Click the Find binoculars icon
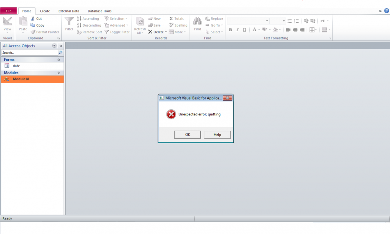Image resolution: width=390 pixels, height=234 pixels. tap(197, 21)
